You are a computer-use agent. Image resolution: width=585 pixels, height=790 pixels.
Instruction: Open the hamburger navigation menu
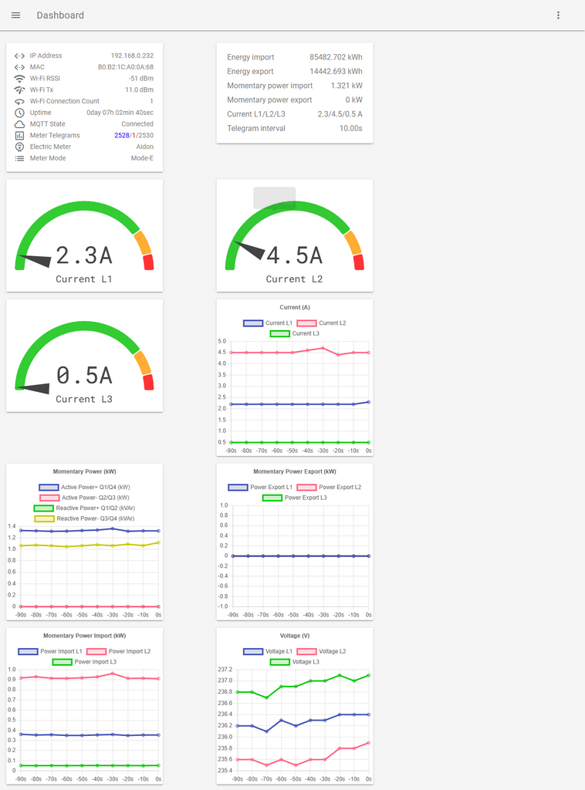click(x=16, y=15)
